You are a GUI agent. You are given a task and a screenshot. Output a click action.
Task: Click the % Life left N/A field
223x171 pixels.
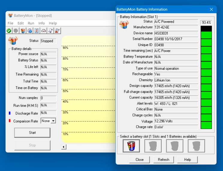(48, 67)
